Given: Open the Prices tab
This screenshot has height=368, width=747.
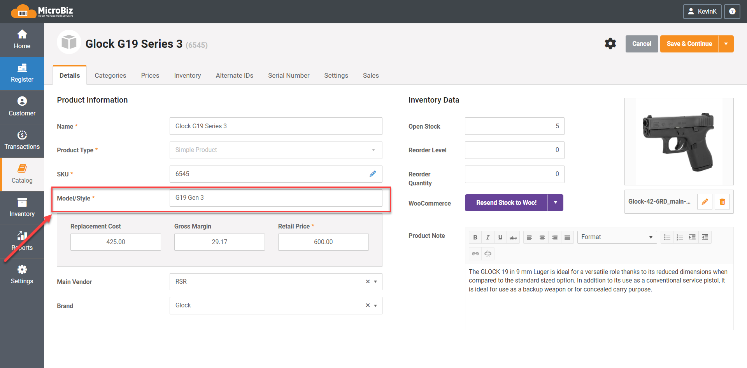Looking at the screenshot, I should 150,75.
